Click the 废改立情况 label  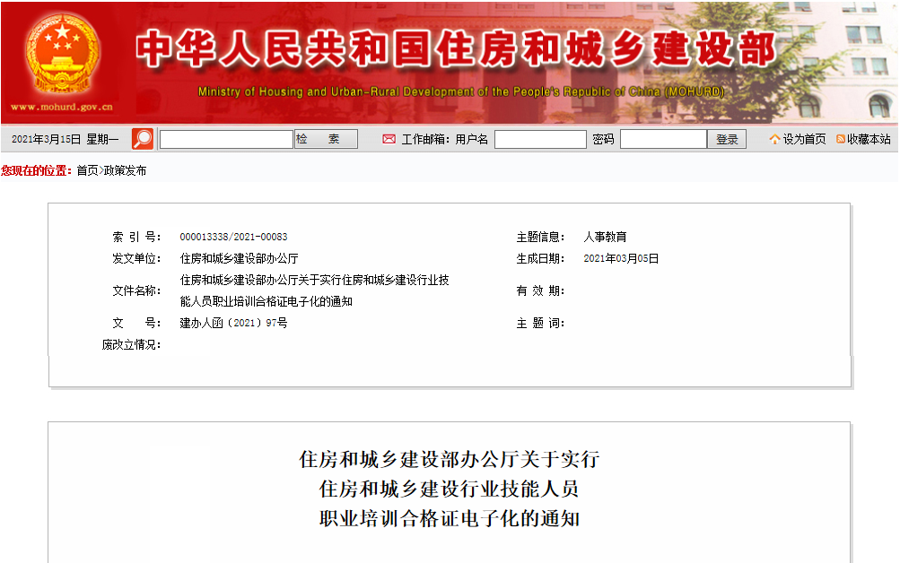[131, 344]
